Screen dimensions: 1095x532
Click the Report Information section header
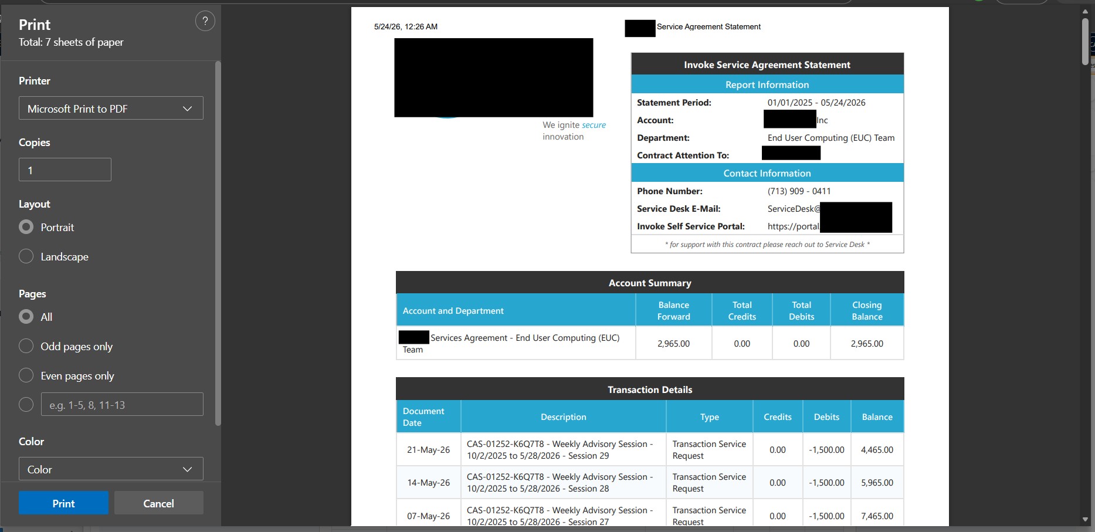(x=767, y=84)
